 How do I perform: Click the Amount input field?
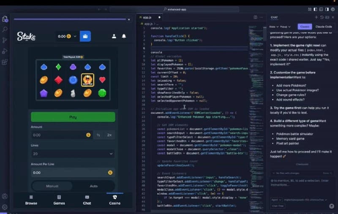[x=62, y=135]
